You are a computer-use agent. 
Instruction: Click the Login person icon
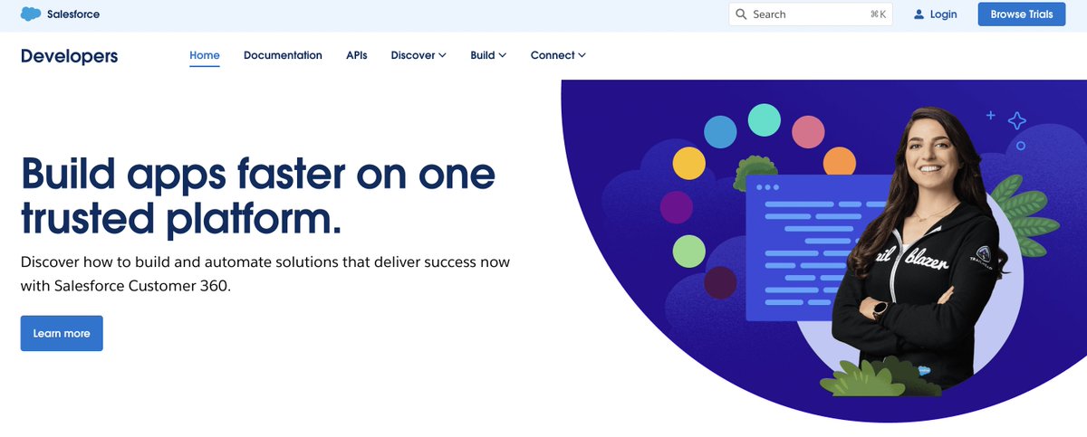pyautogui.click(x=919, y=14)
